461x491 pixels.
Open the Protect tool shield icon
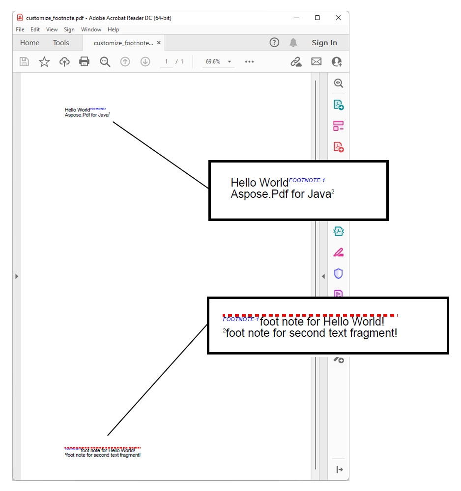338,273
